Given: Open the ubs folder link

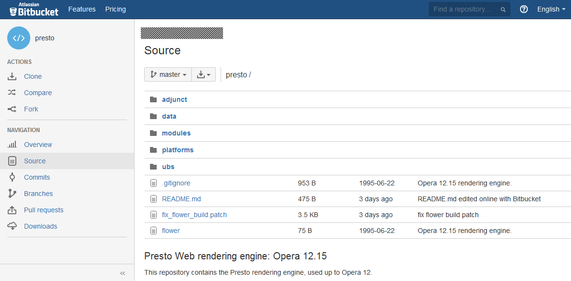Looking at the screenshot, I should tap(168, 167).
